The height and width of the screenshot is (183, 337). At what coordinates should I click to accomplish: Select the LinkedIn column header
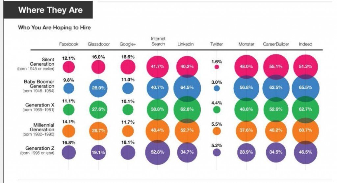tap(186, 44)
